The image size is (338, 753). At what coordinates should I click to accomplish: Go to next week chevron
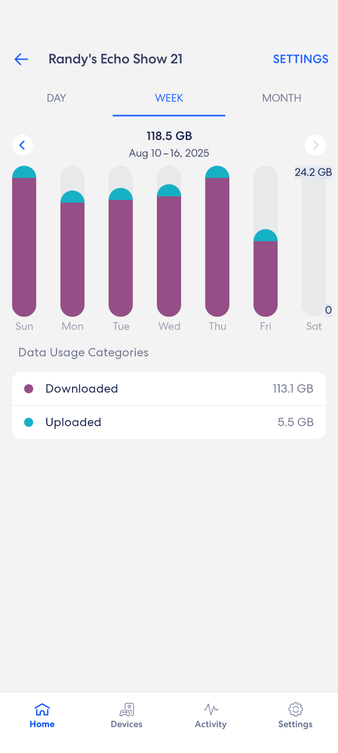[315, 145]
